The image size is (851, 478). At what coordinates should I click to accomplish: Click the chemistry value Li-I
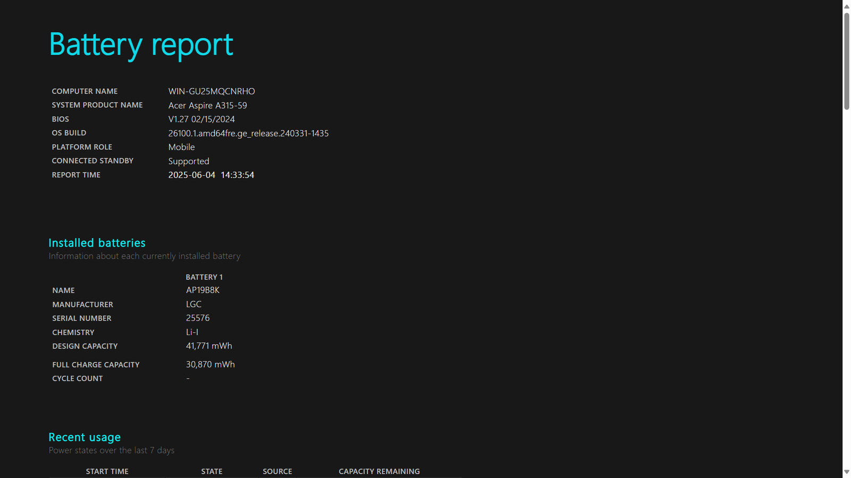tap(192, 332)
